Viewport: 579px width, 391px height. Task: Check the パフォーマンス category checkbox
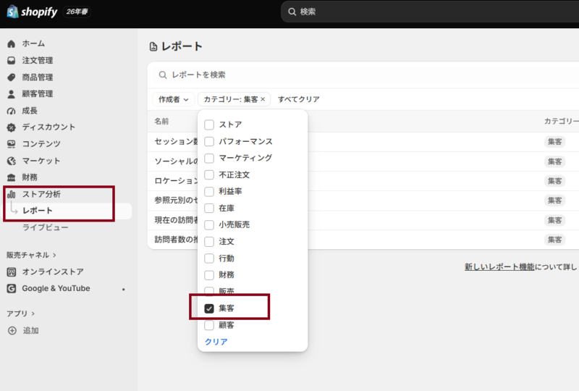209,141
